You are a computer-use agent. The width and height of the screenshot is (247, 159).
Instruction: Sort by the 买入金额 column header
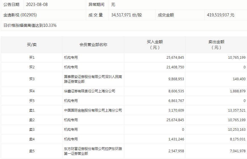pyautogui.click(x=155, y=45)
